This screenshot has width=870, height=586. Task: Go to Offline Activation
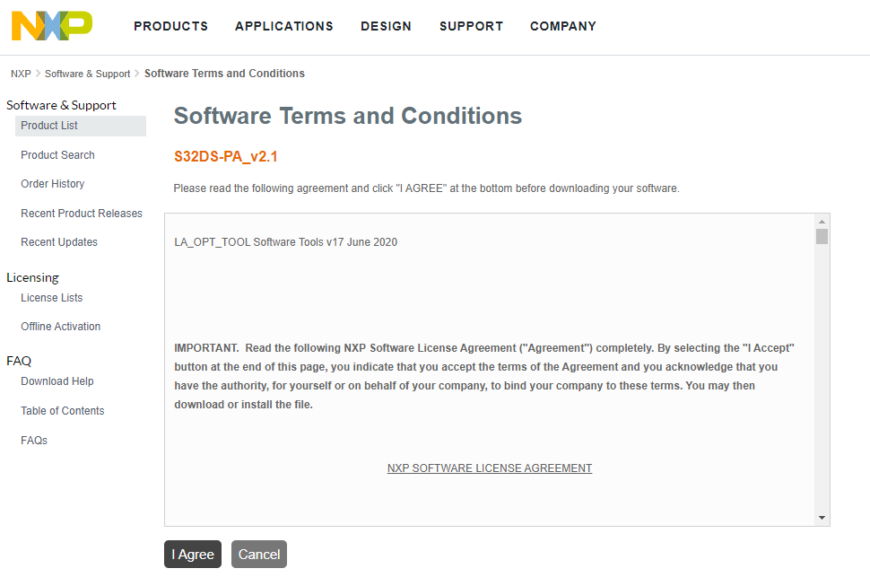[x=60, y=327]
